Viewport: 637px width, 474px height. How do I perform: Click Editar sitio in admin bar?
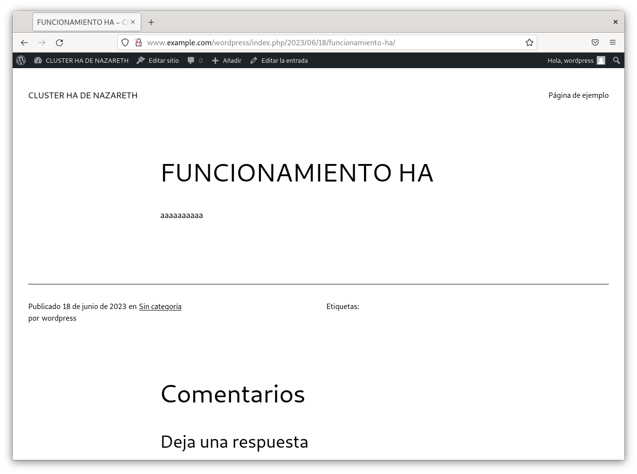click(158, 60)
